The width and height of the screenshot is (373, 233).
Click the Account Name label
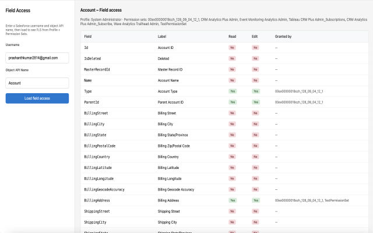point(168,80)
